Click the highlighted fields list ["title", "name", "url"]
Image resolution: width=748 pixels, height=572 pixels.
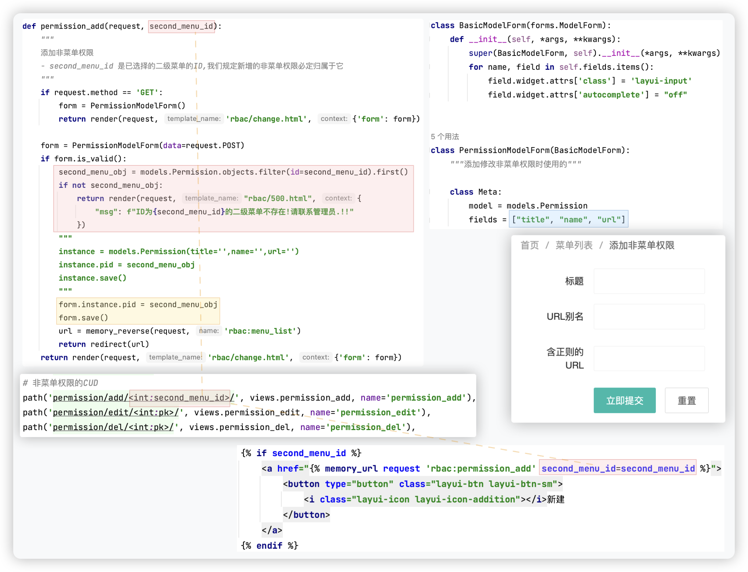[x=568, y=219]
